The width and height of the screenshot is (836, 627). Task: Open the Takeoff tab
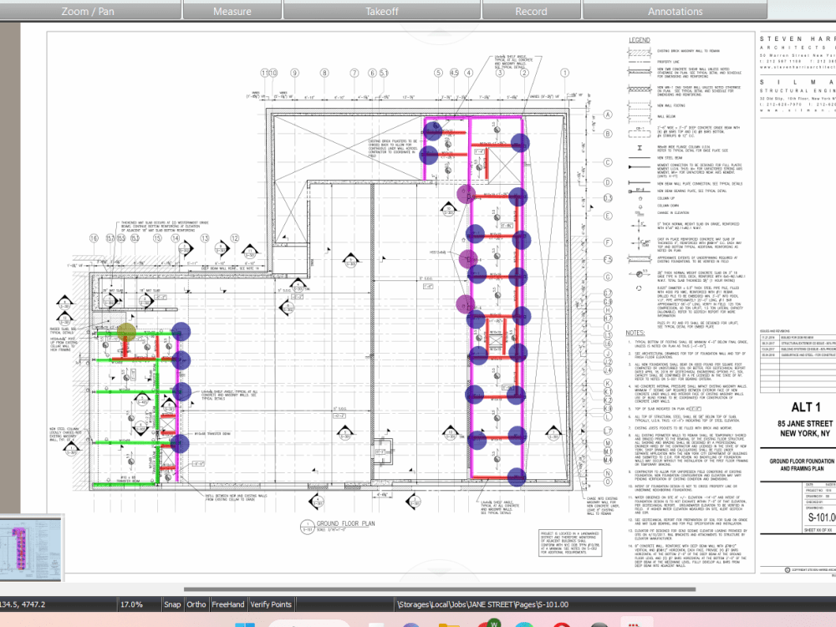tap(382, 11)
